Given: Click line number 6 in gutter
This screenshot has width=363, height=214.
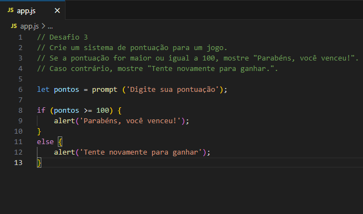Looking at the screenshot, I should pyautogui.click(x=20, y=90).
